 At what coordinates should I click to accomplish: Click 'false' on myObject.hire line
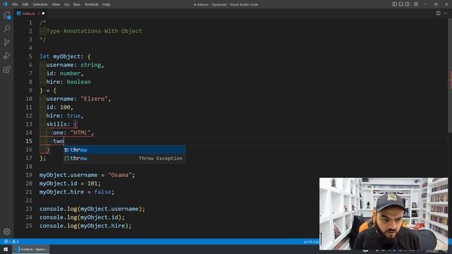click(102, 192)
